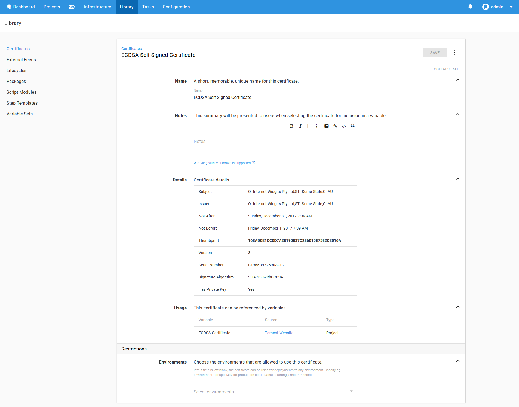Click the Italic formatting icon
The height and width of the screenshot is (407, 519).
[x=300, y=126]
